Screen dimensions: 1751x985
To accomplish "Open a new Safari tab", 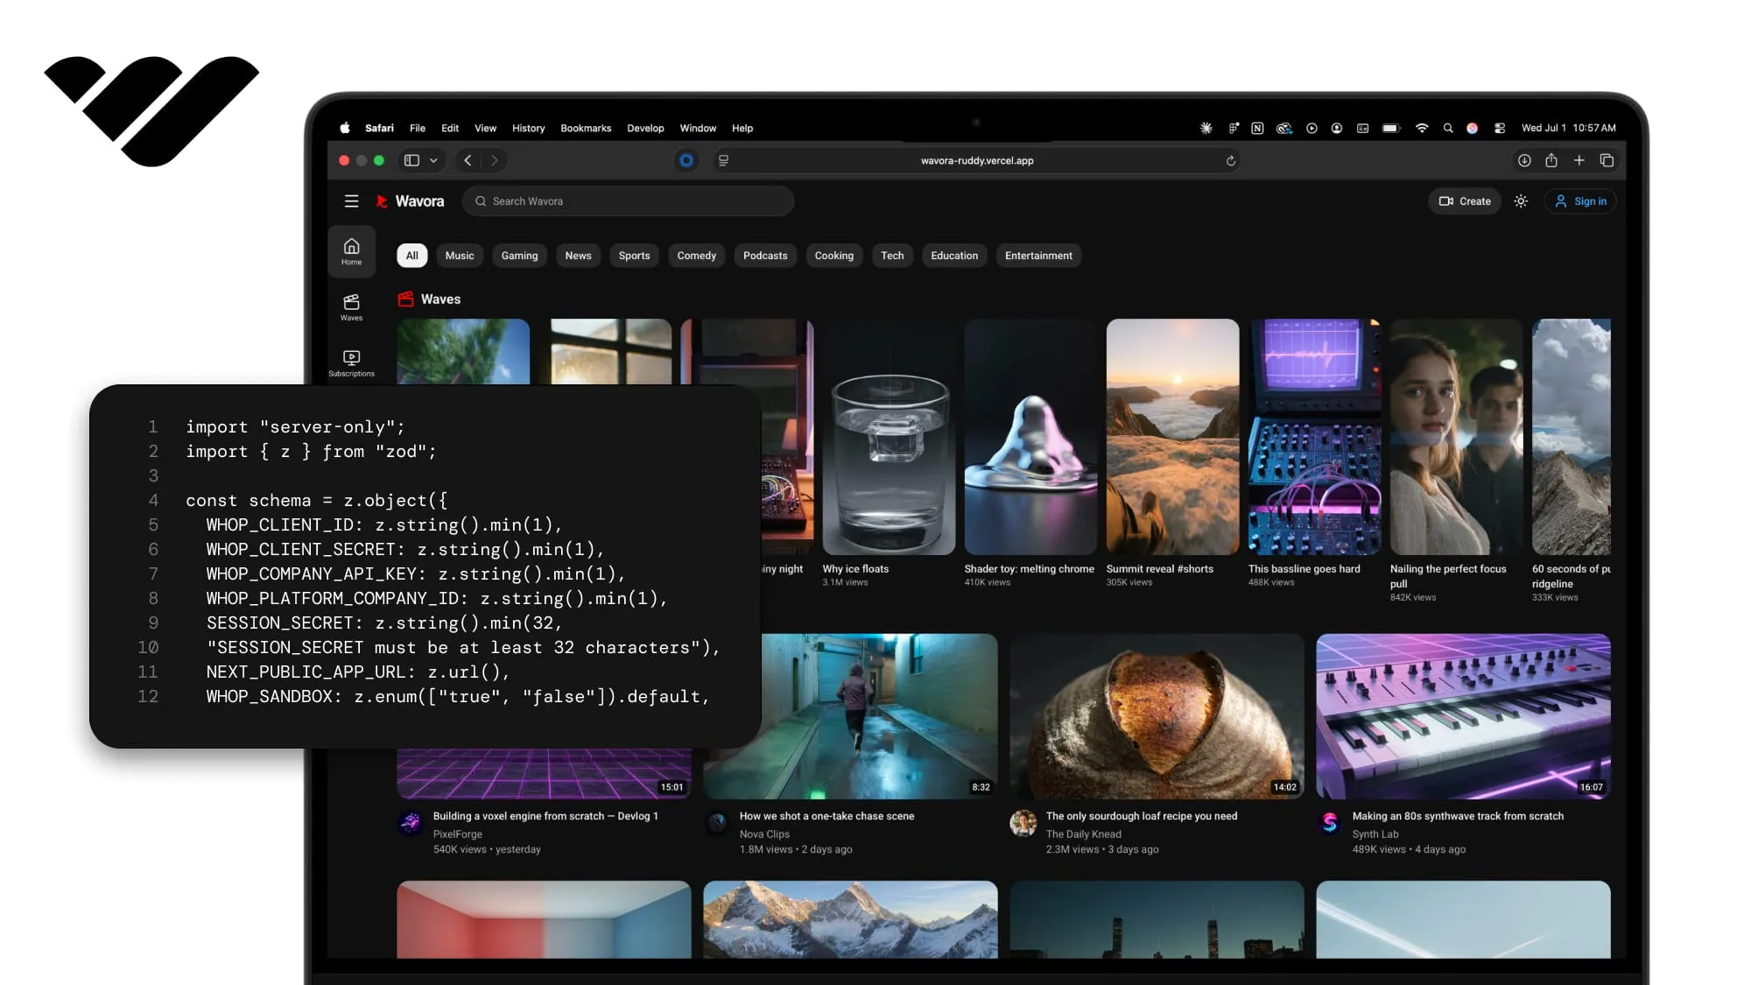I will click(x=1579, y=160).
